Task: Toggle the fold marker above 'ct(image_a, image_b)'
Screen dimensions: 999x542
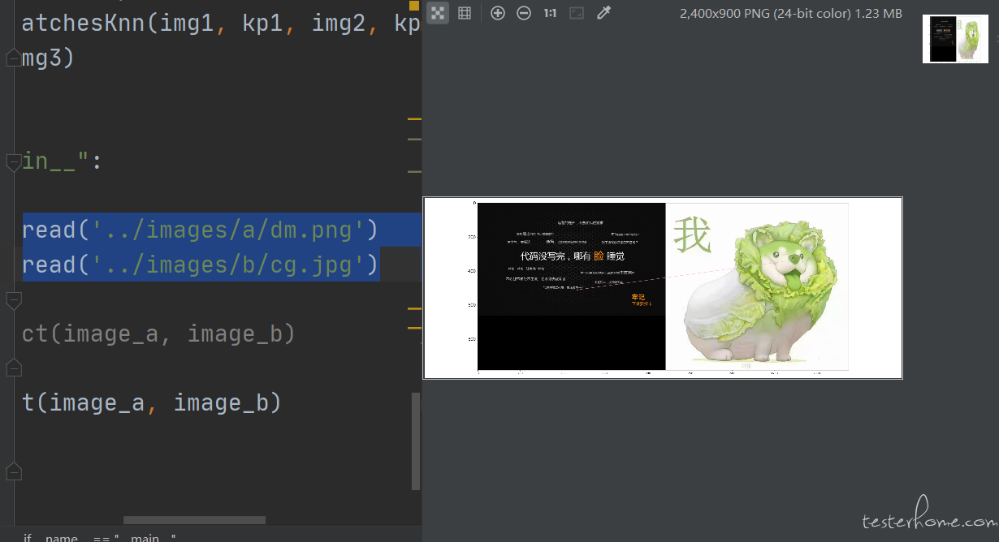Action: point(13,300)
